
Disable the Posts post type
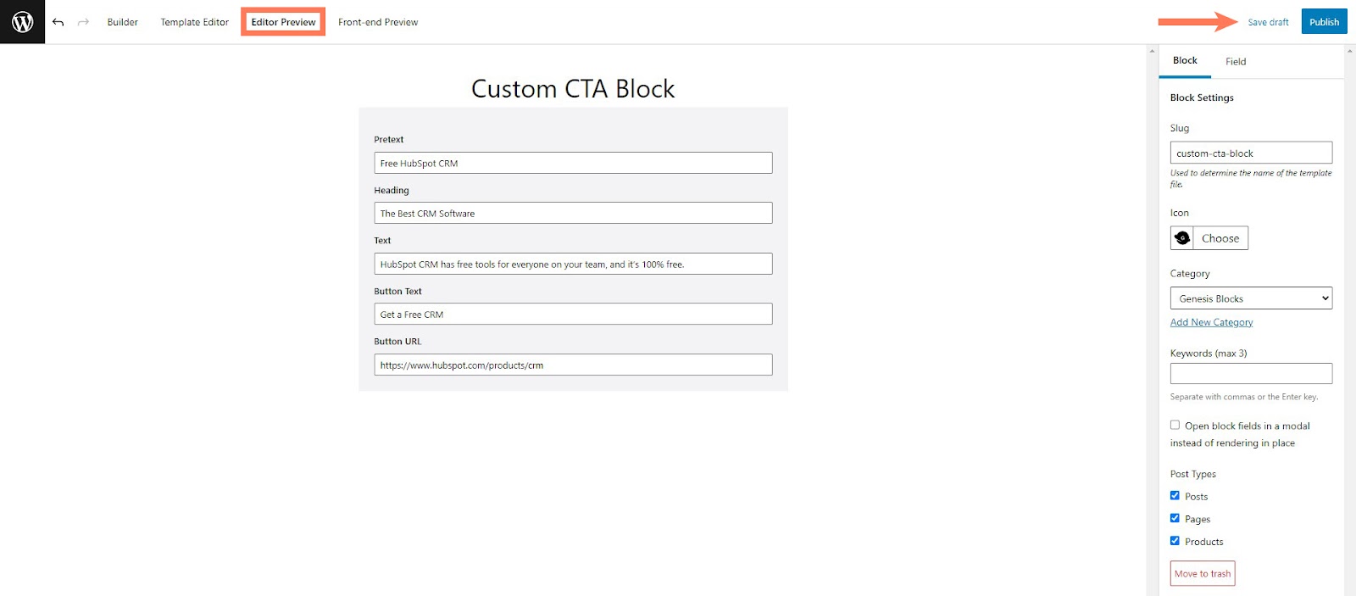[x=1175, y=495]
